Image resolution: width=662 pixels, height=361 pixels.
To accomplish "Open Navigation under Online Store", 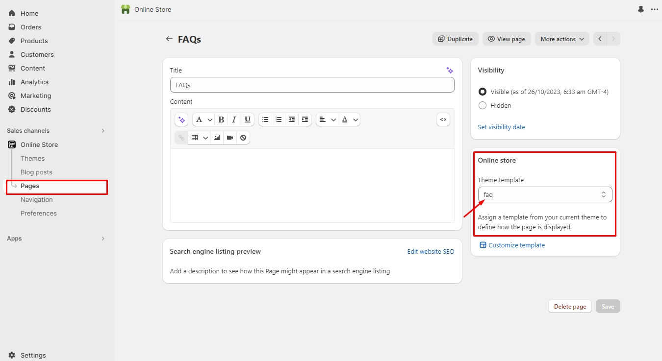I will tap(36, 199).
